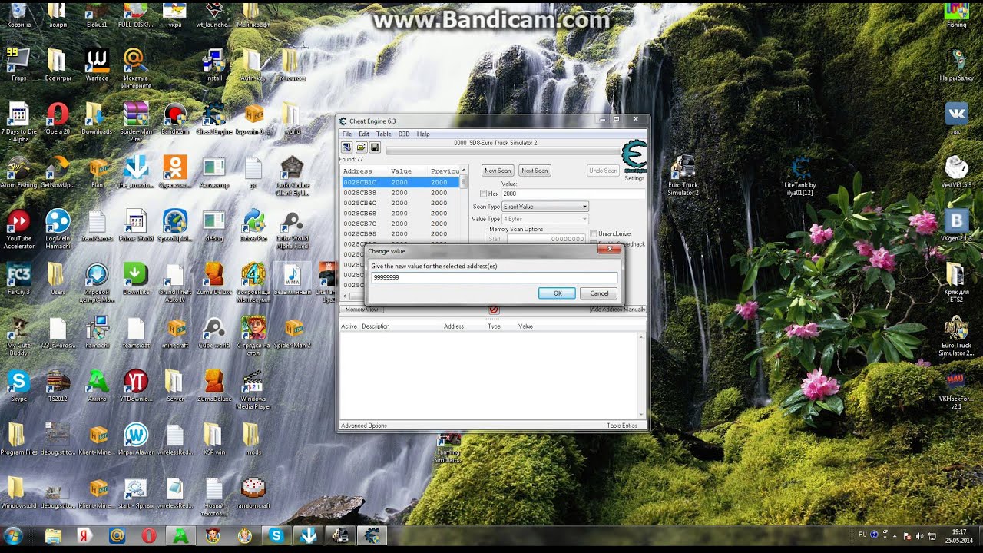Screen dimensions: 983x553
Task: Open the Warface desktop shortcut
Action: [x=97, y=65]
